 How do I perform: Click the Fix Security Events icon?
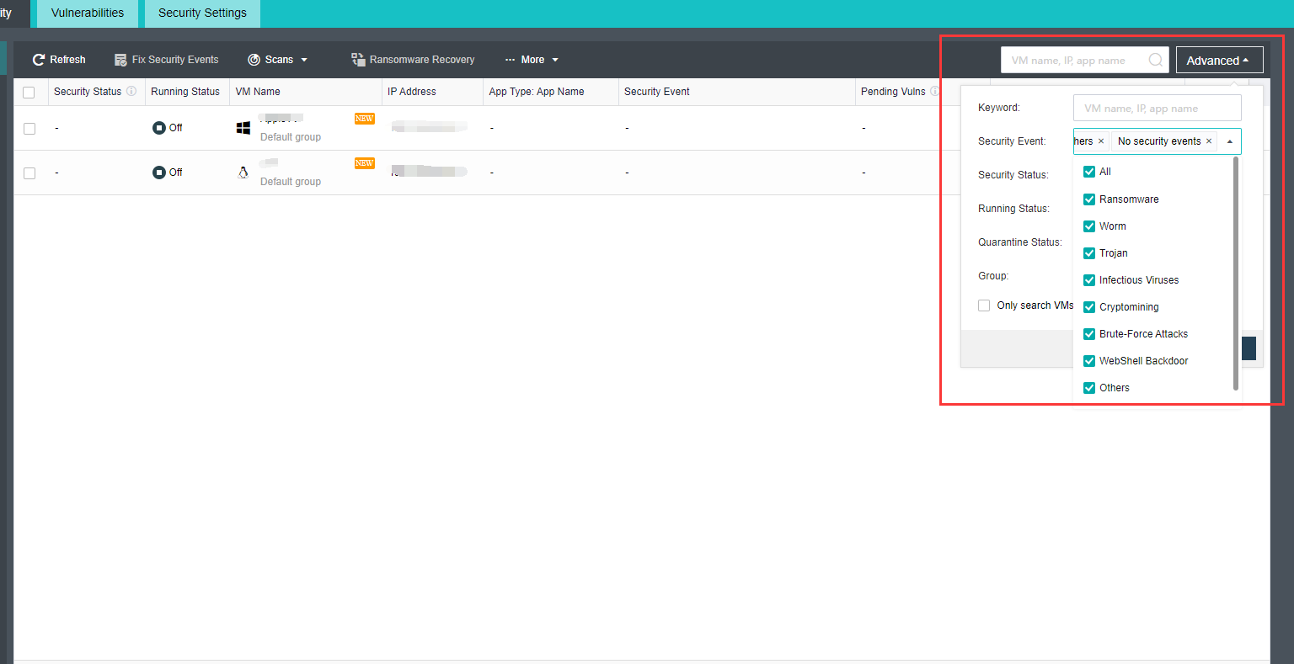pos(120,60)
